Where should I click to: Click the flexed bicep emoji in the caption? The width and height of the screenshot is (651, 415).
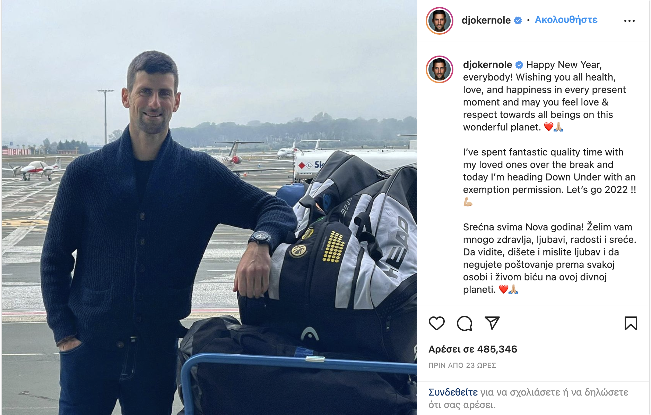click(x=468, y=202)
